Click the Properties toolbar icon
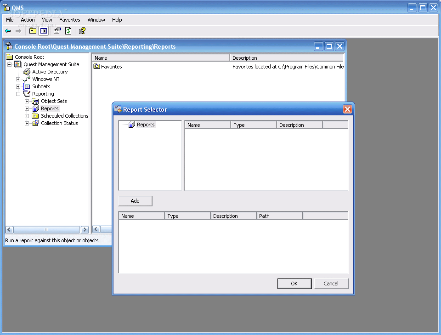The height and width of the screenshot is (335, 441). pyautogui.click(x=57, y=31)
